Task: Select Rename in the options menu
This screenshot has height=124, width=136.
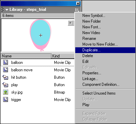Action: (x=89, y=39)
